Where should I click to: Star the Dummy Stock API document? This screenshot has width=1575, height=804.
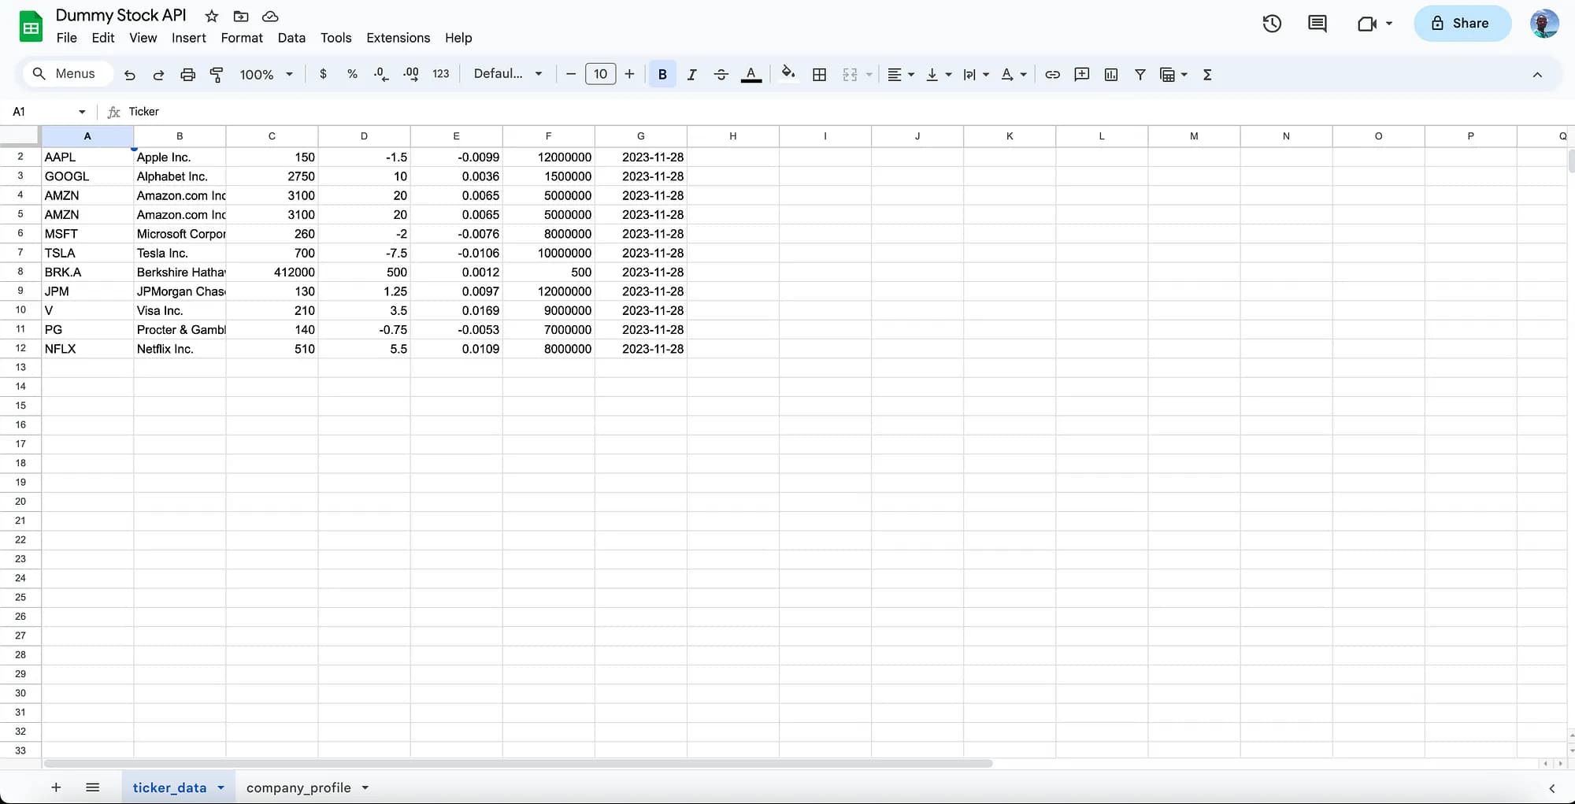tap(212, 16)
